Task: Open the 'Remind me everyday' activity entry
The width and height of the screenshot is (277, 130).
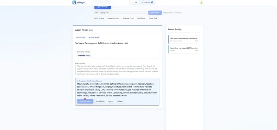Action: 184,49
